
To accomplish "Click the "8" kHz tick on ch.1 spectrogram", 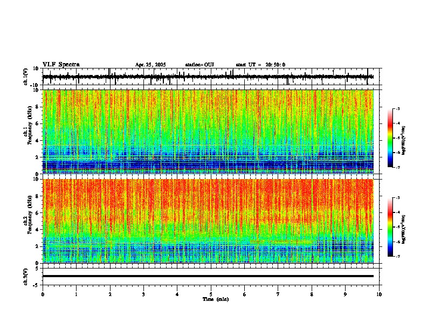I will [x=38, y=107].
